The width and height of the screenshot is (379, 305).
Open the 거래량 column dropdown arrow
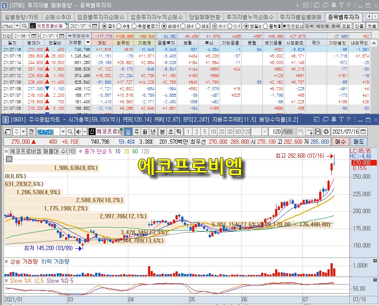pos(88,42)
